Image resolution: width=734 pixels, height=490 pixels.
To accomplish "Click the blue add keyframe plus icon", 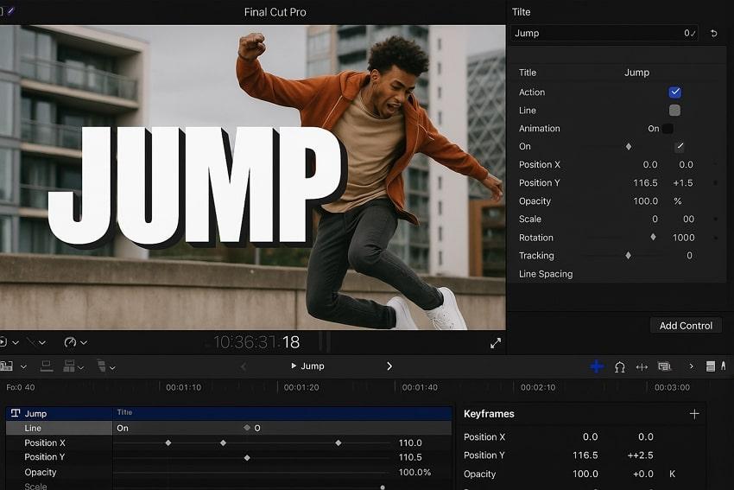I will [x=597, y=366].
